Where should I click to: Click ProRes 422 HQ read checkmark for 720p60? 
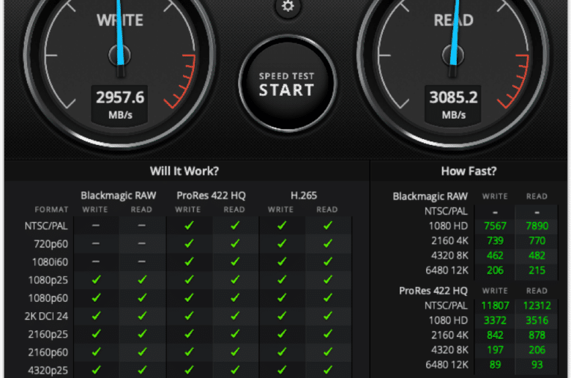(x=235, y=243)
